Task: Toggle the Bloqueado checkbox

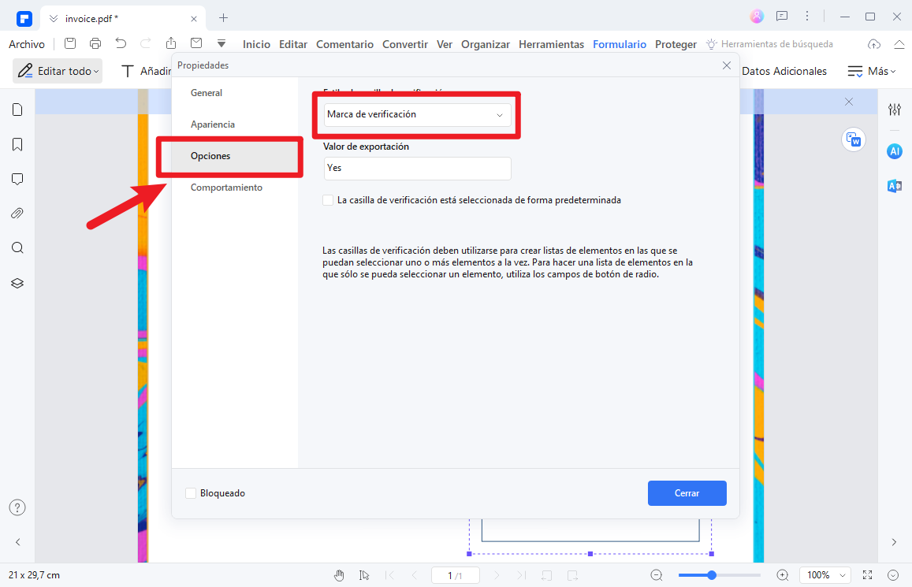Action: [191, 493]
